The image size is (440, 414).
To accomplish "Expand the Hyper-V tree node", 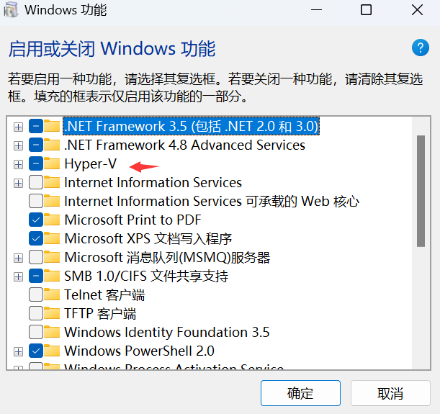I will 18,164.
